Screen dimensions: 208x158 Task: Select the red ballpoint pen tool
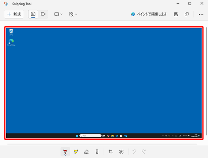[65, 152]
